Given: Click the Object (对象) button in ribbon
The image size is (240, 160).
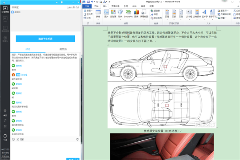Looking at the screenshot, I should 222,18.
